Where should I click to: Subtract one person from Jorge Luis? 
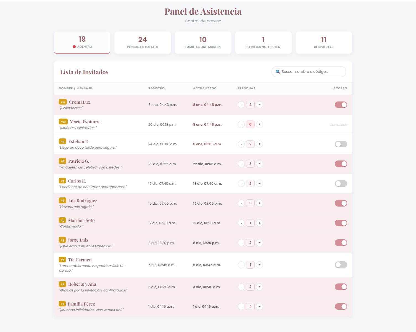pyautogui.click(x=241, y=243)
